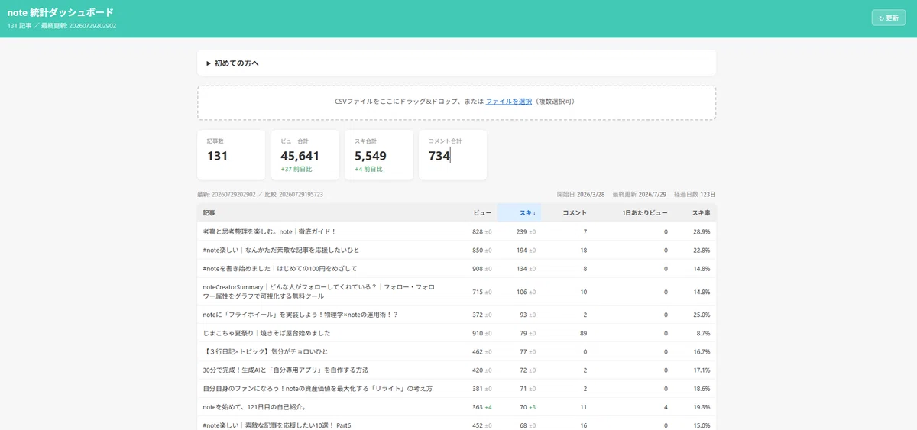This screenshot has height=430, width=917.
Task: Click the 8.7% like rate cell
Action: [704, 333]
